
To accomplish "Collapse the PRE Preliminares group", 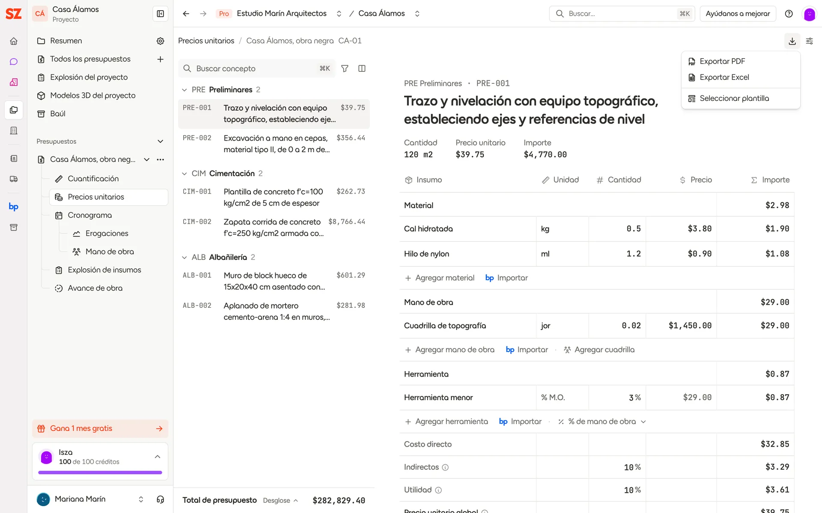I will [x=185, y=90].
